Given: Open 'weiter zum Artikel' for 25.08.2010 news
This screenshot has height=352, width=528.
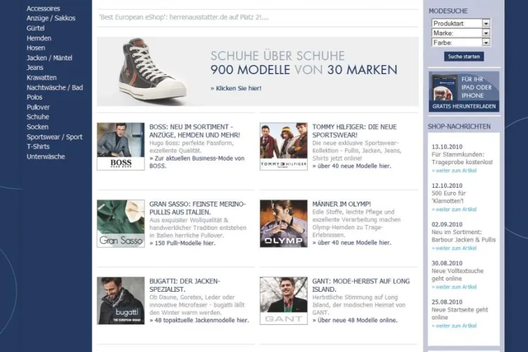Looking at the screenshot, I should click(x=454, y=326).
